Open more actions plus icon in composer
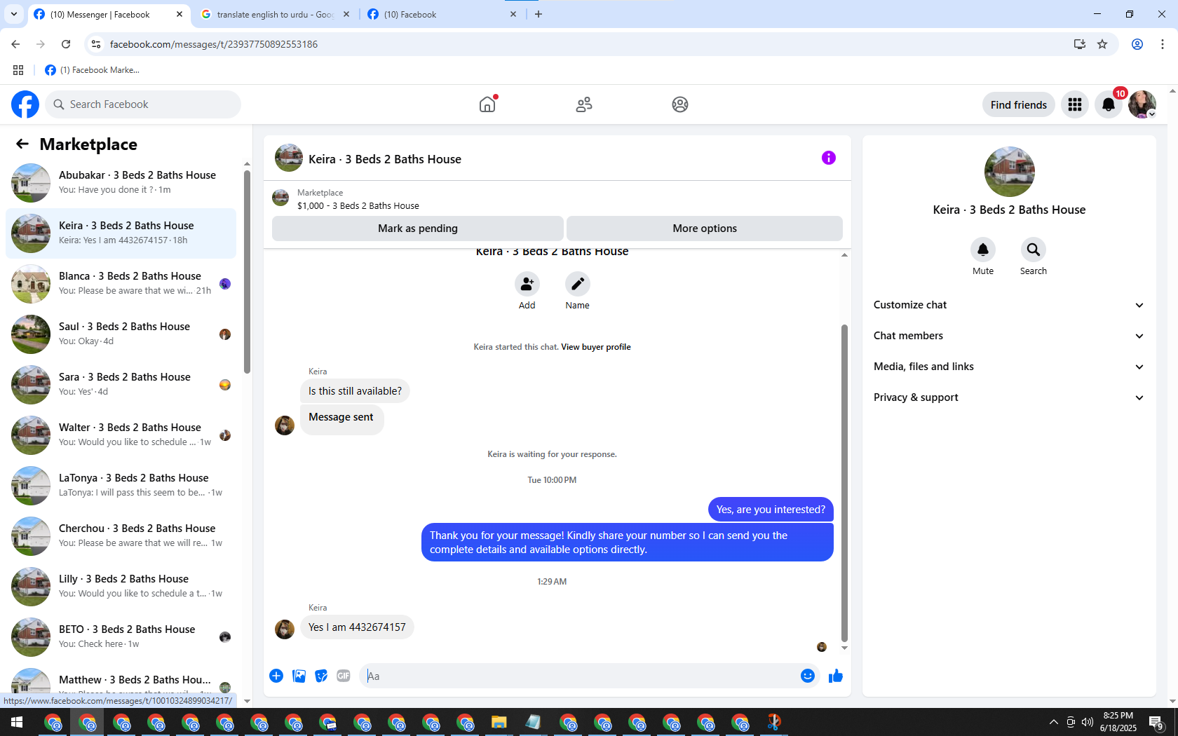1178x736 pixels. click(x=276, y=676)
